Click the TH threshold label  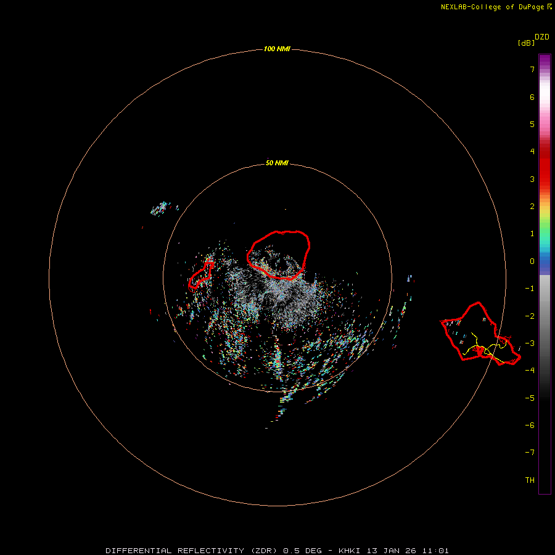coord(530,480)
